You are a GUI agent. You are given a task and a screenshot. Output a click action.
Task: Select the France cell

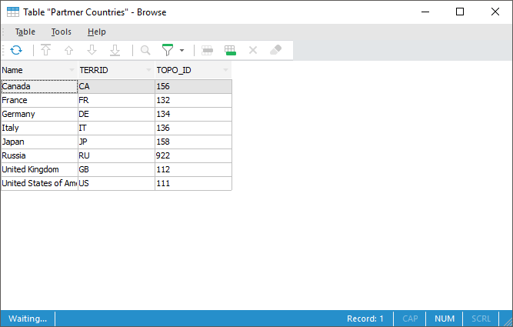tap(39, 100)
